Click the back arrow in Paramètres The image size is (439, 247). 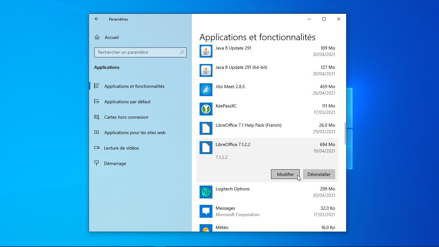pyautogui.click(x=96, y=19)
